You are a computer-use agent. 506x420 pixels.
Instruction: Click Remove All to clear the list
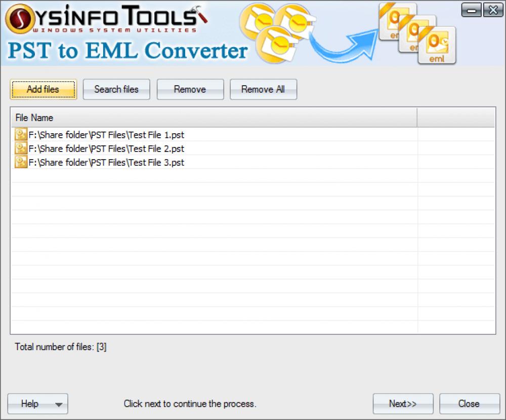coord(263,89)
